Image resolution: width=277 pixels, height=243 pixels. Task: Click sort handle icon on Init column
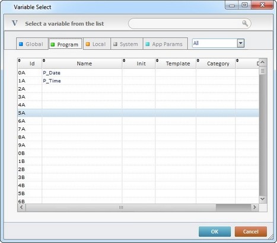click(x=124, y=60)
